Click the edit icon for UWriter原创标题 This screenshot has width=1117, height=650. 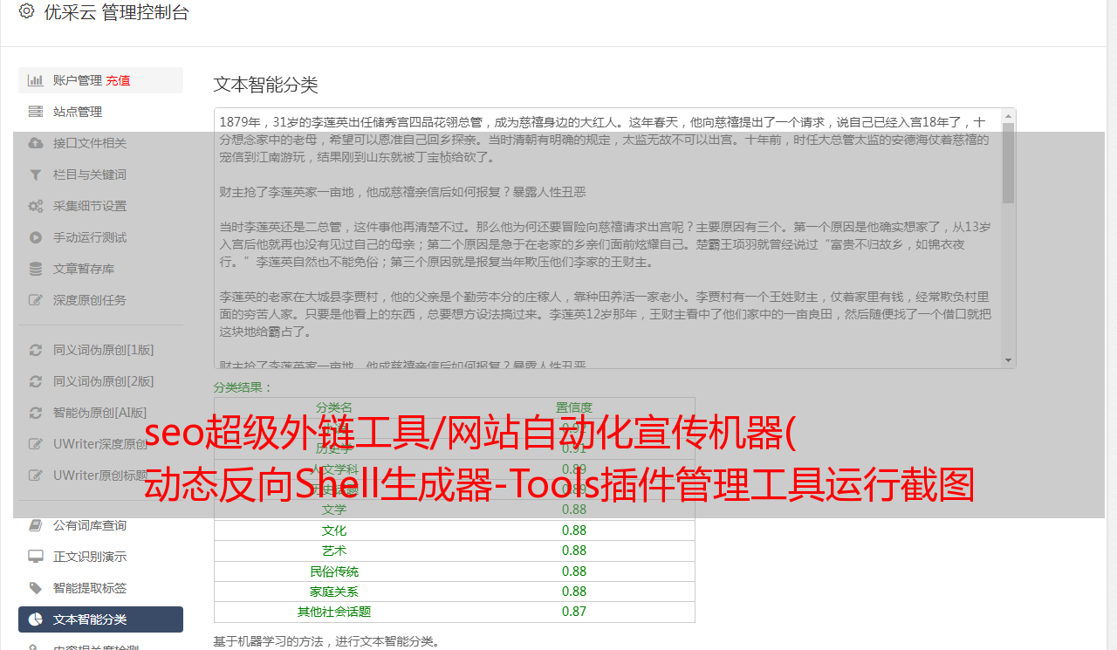click(35, 476)
